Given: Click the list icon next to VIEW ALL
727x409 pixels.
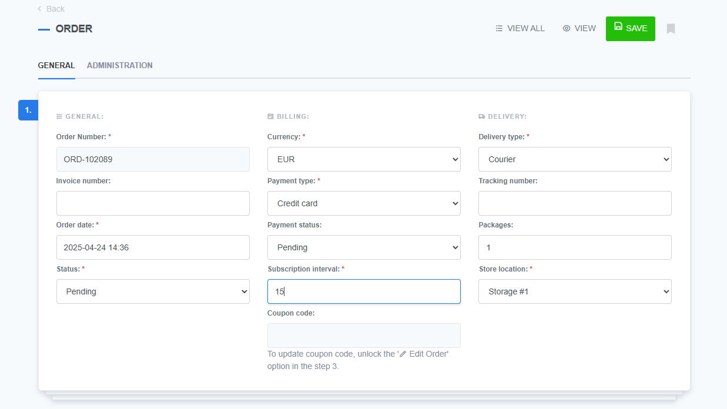Looking at the screenshot, I should point(498,28).
